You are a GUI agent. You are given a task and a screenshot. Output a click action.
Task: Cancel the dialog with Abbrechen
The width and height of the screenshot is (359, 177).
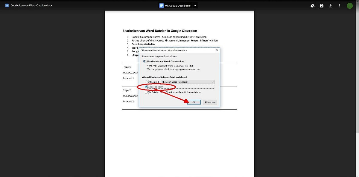click(x=210, y=102)
